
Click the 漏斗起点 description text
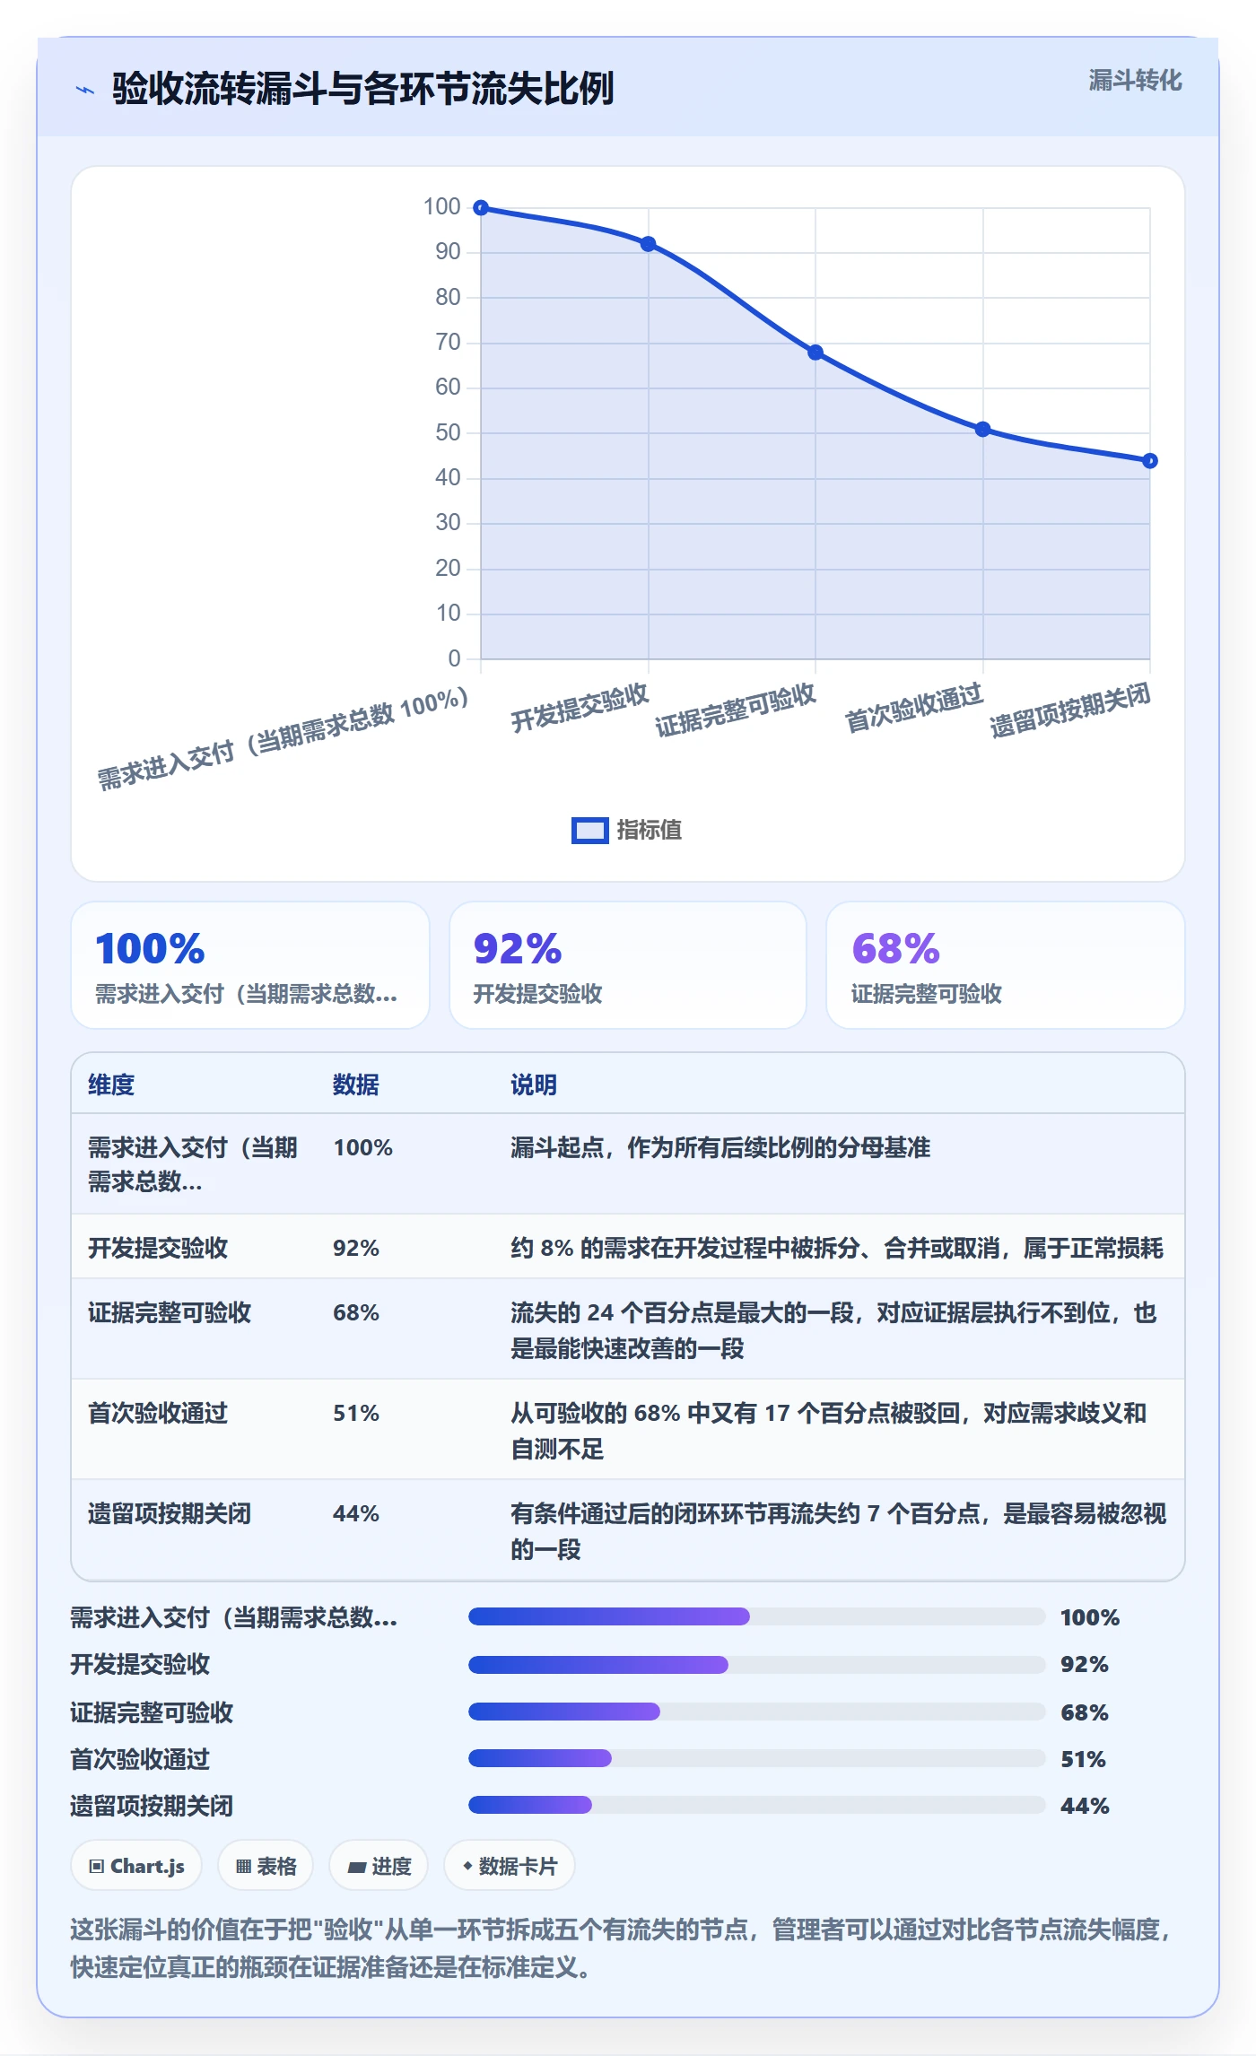pyautogui.click(x=720, y=1147)
